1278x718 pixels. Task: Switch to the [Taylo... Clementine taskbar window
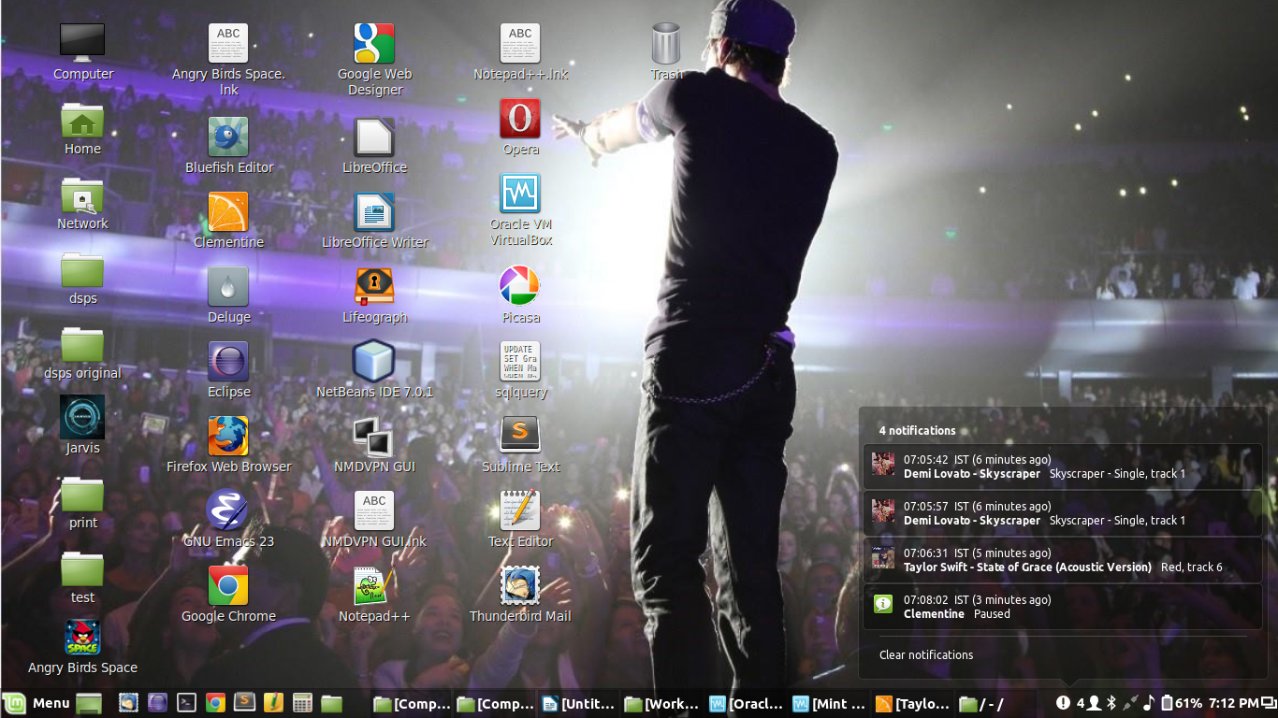pos(914,704)
